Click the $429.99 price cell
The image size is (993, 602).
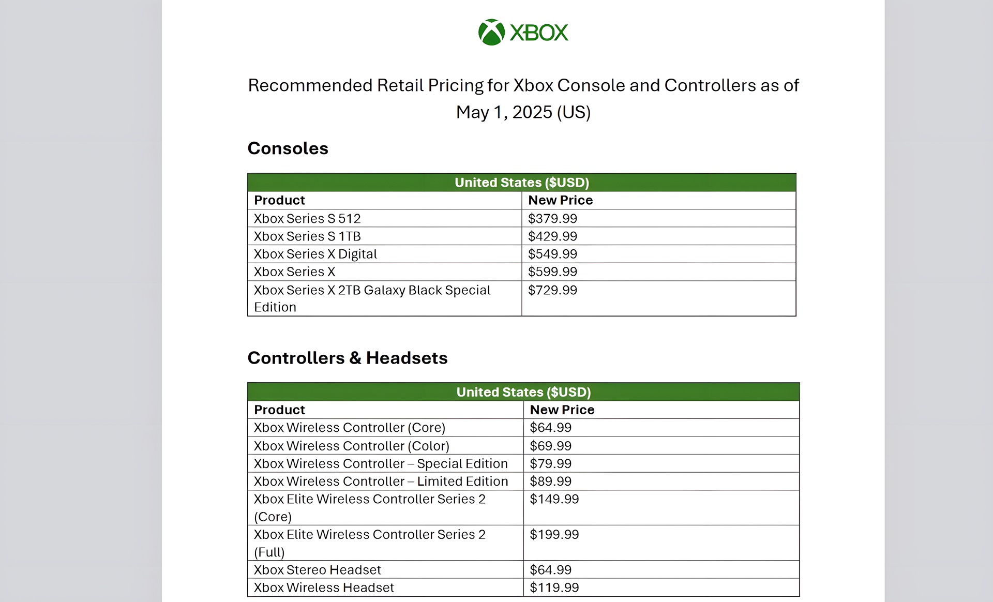point(552,236)
